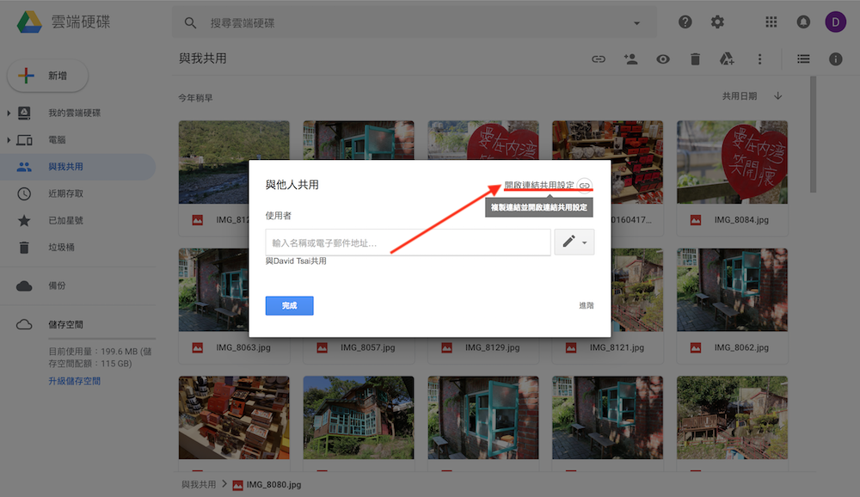Screen dimensions: 860x497
Task: Click the 共用日期 sort arrow
Action: pyautogui.click(x=778, y=96)
